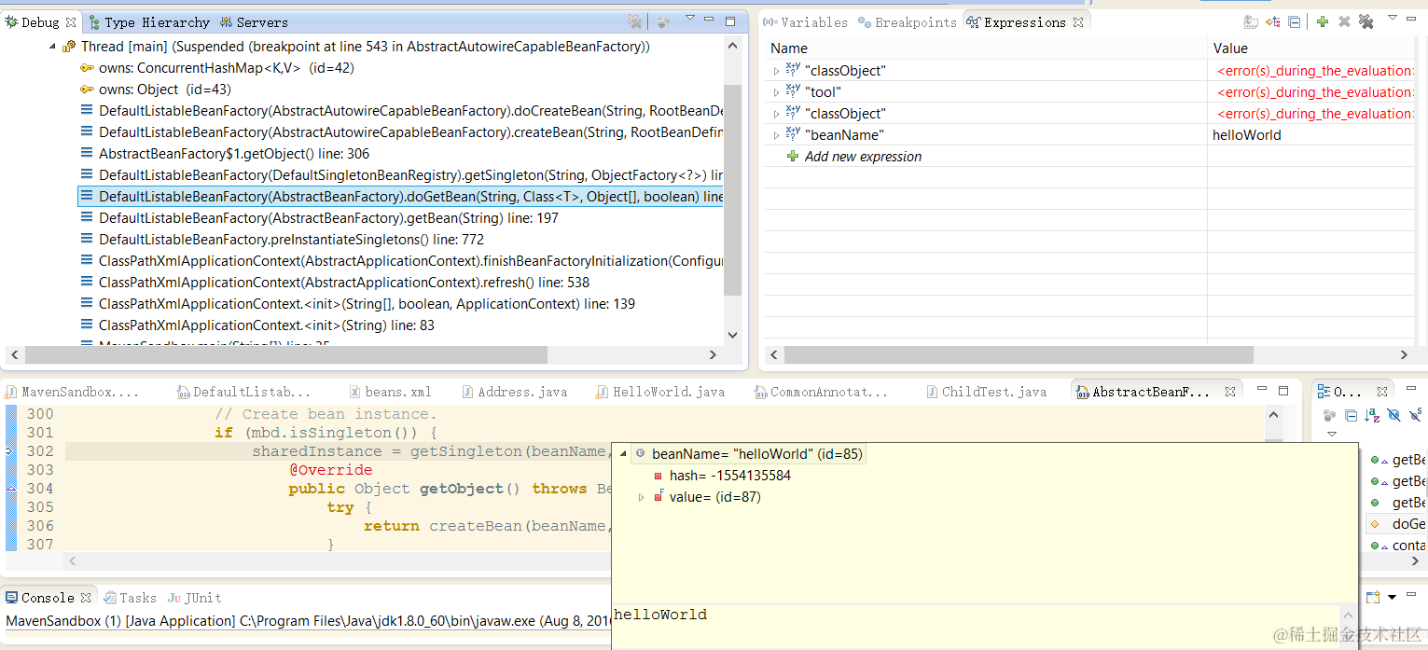Click Collapse All in Expressions view toolbar

(1294, 22)
